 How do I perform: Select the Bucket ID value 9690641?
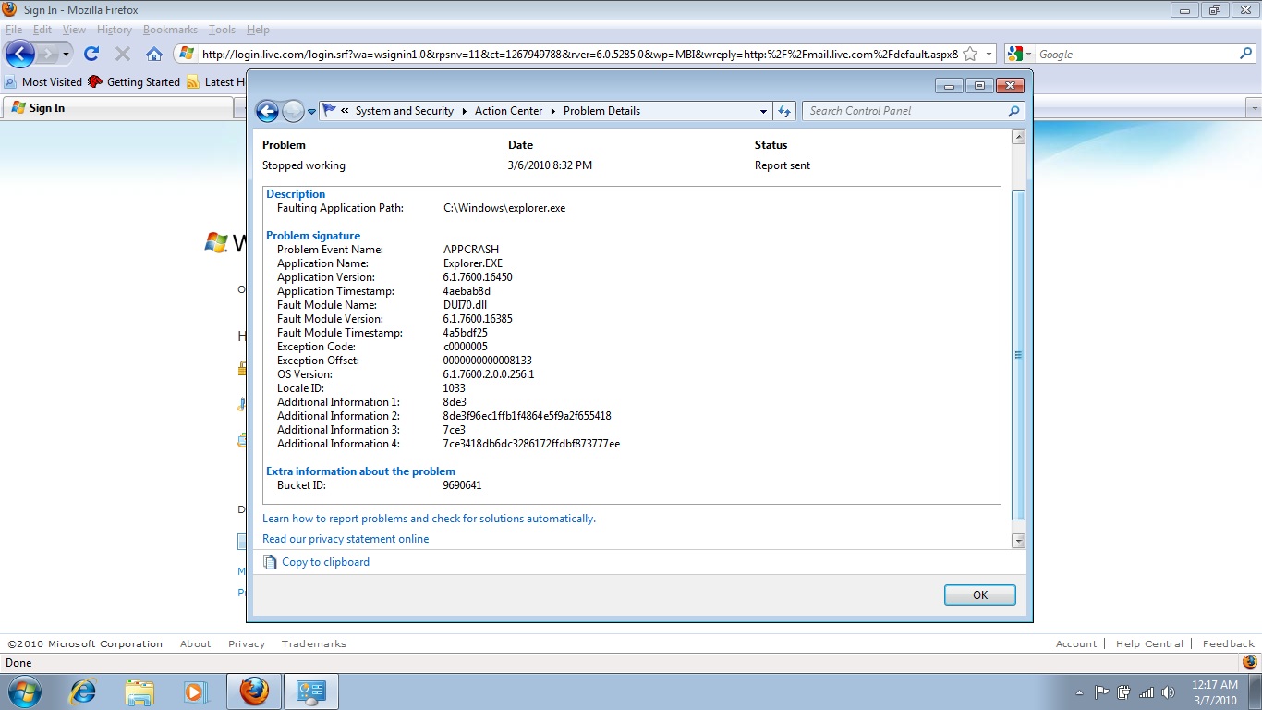tap(462, 485)
